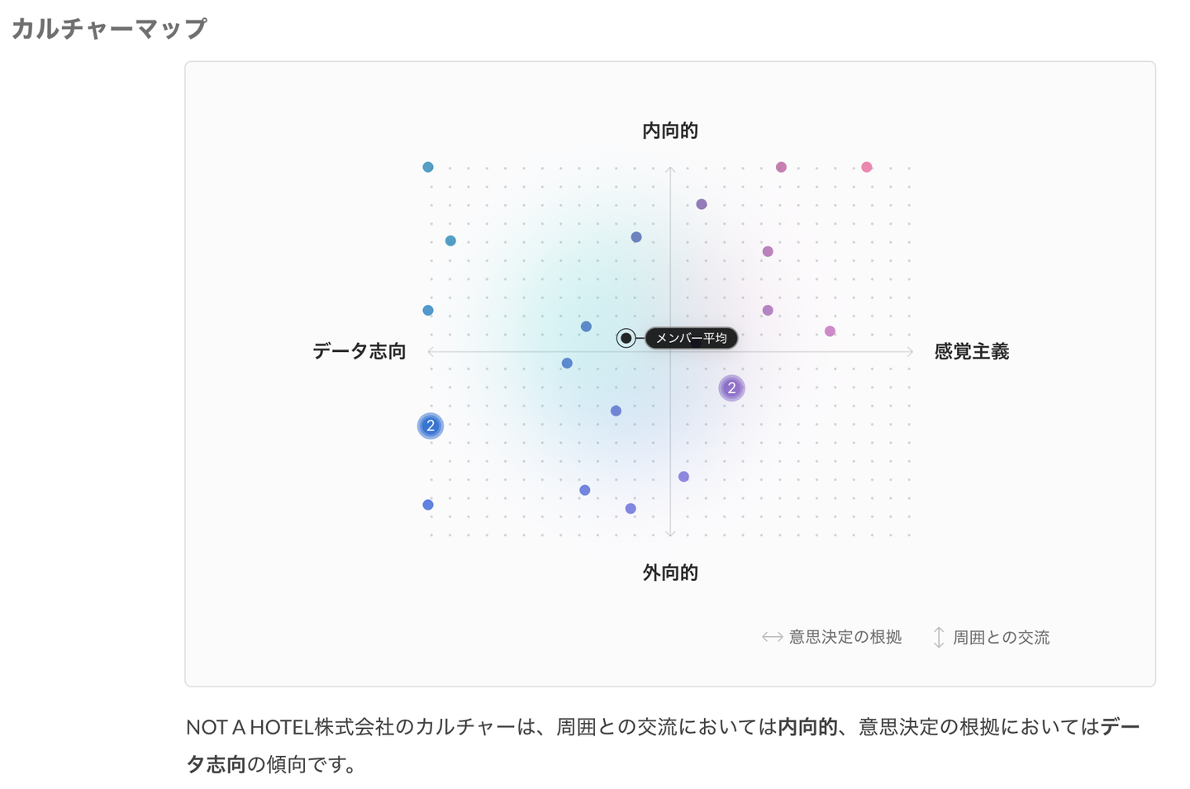Click the カルチャーマップ section heading
1190x789 pixels.
109,28
